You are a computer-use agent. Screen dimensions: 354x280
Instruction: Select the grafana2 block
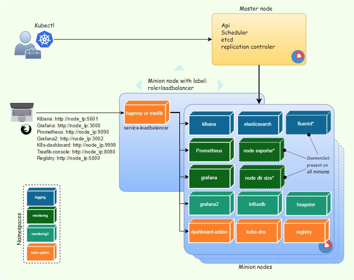(x=211, y=203)
